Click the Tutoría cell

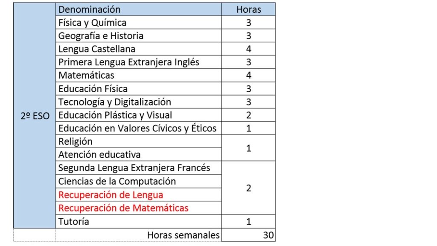[74, 222]
